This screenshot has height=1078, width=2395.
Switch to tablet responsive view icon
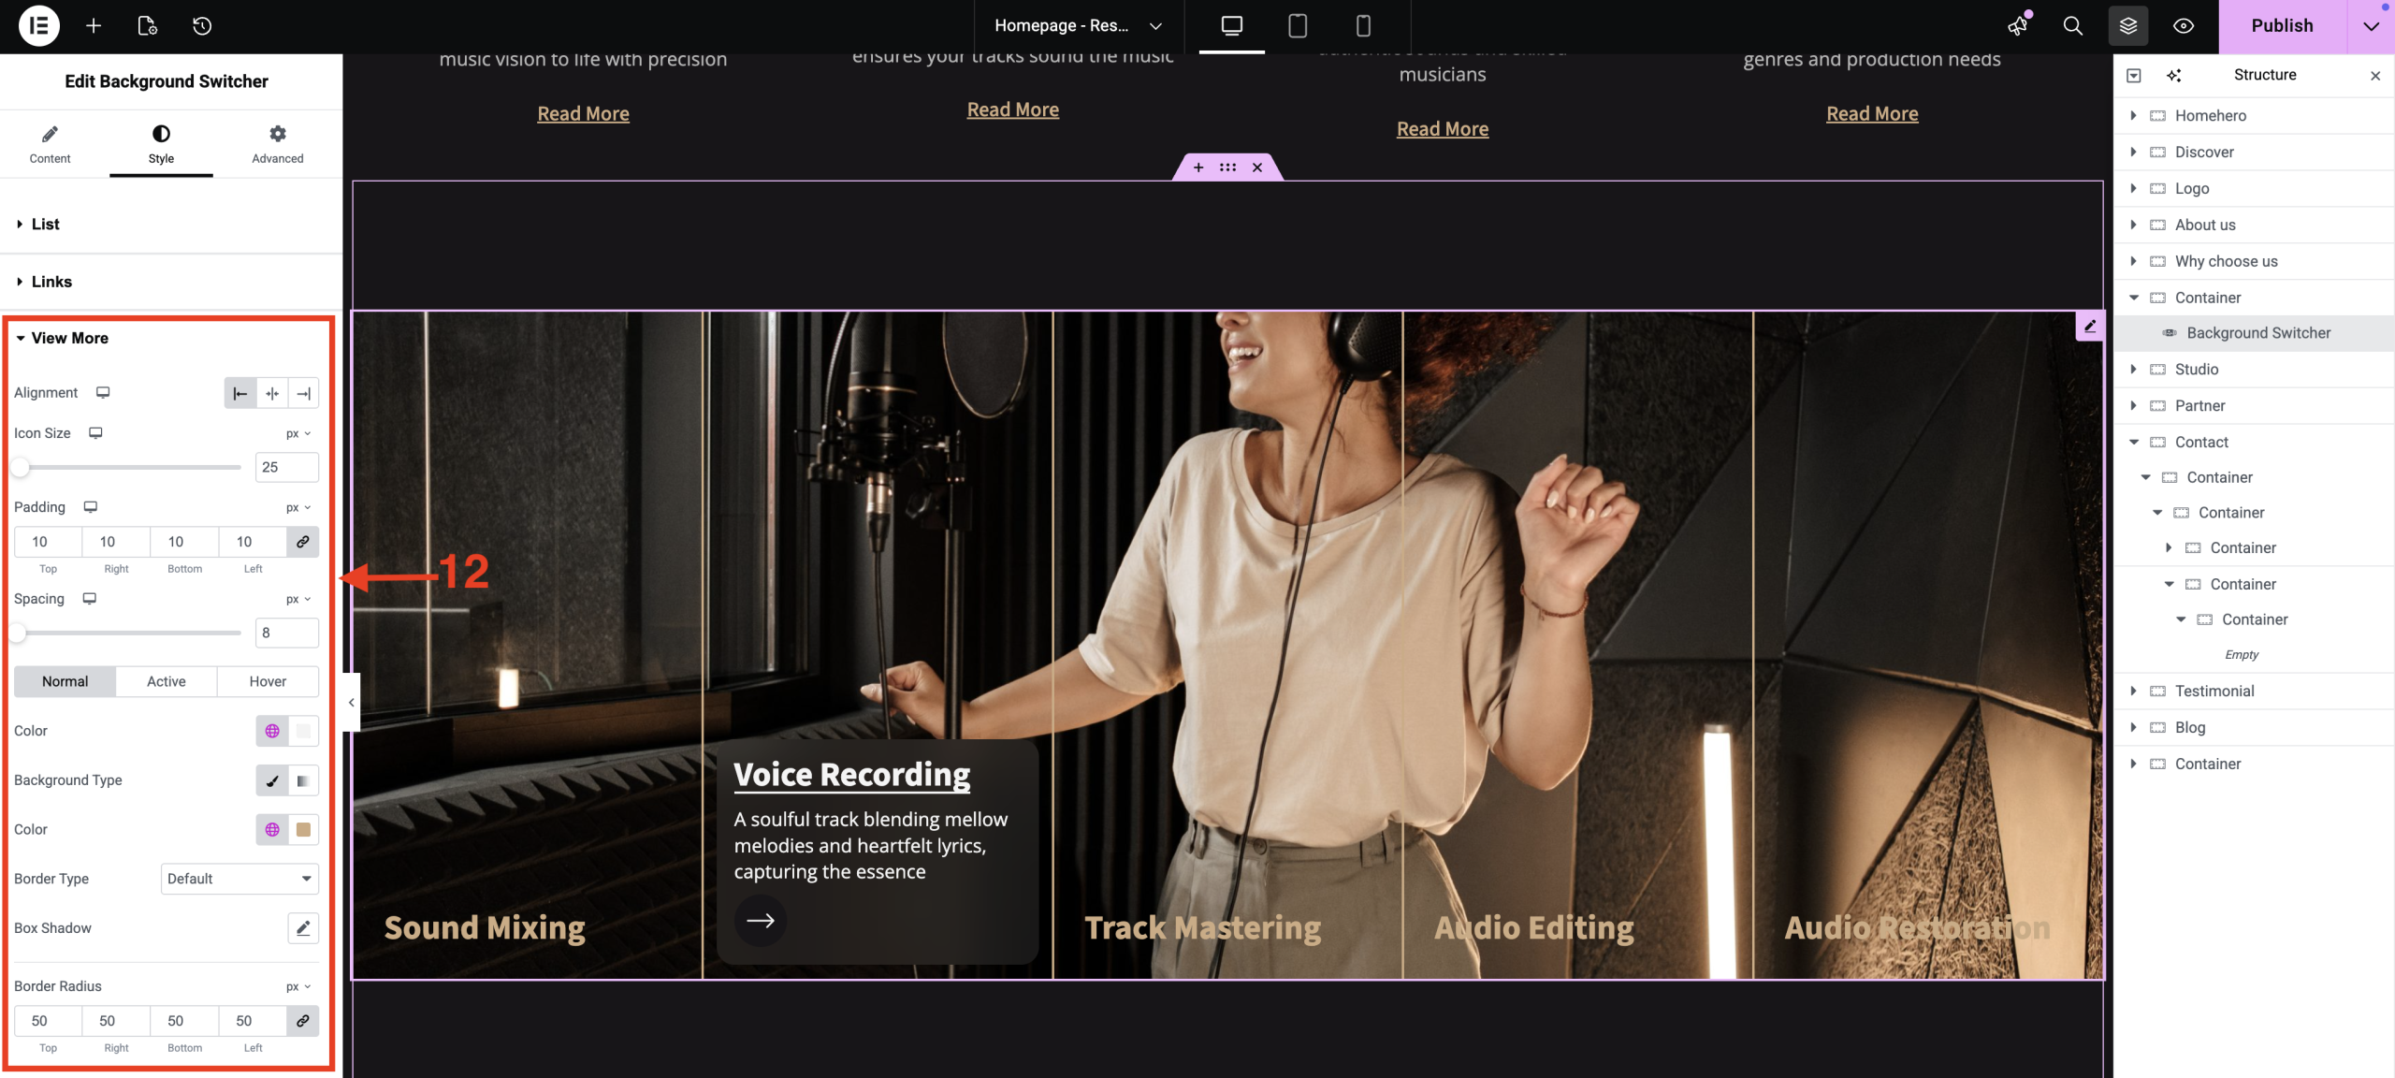coord(1297,25)
